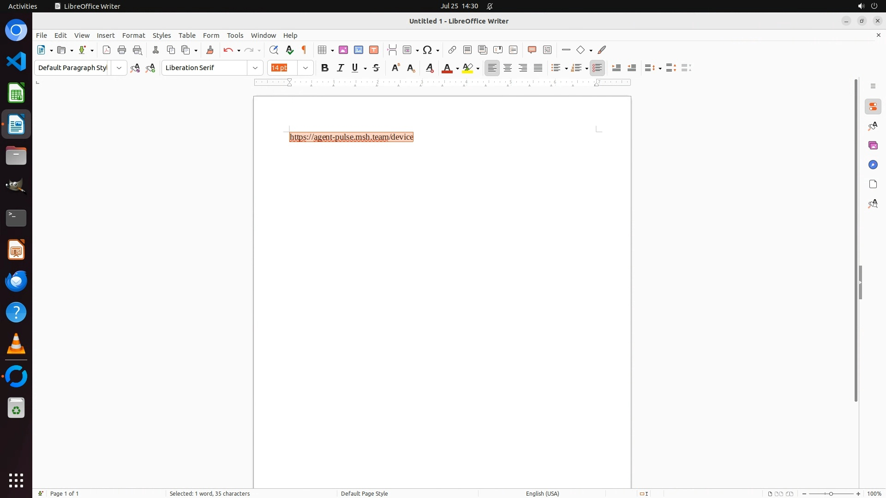The image size is (886, 498).
Task: Click the Insert Hyperlink icon
Action: pyautogui.click(x=452, y=50)
